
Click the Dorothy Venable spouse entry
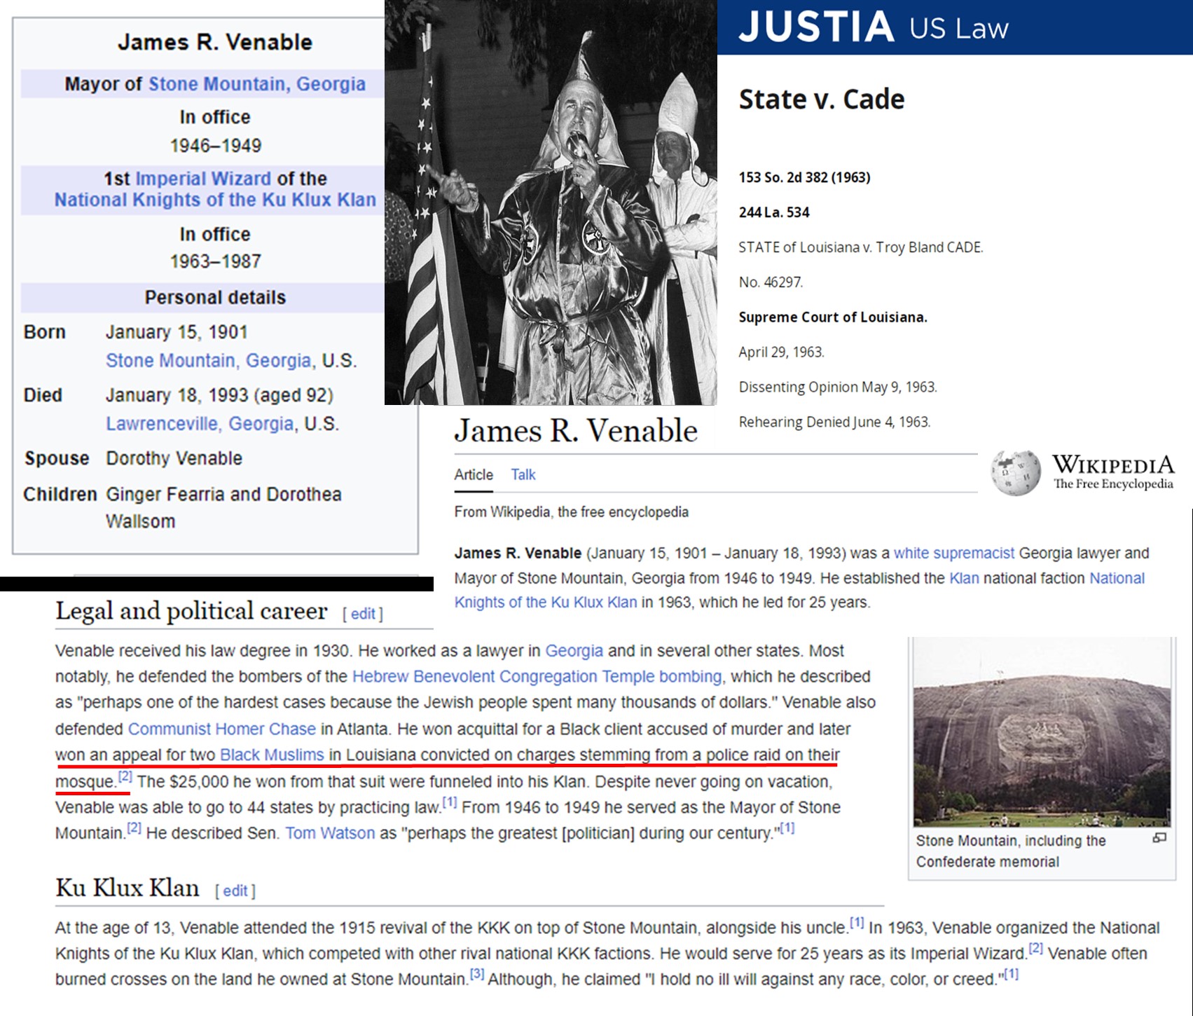(174, 458)
